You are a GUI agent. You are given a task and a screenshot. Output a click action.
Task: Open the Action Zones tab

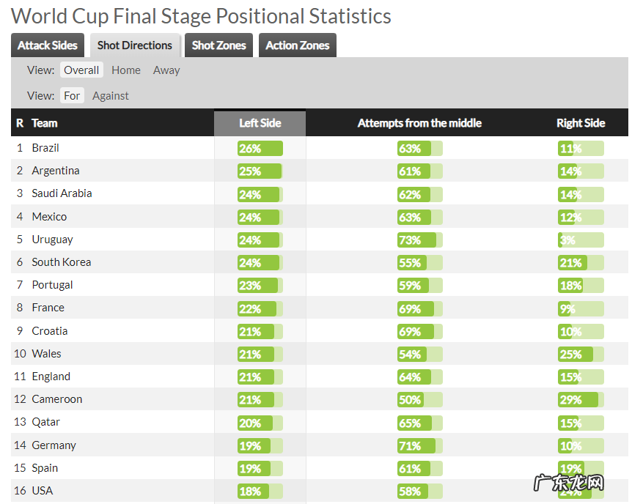297,45
